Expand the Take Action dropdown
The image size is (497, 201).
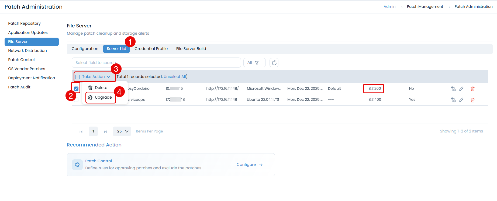click(x=96, y=77)
